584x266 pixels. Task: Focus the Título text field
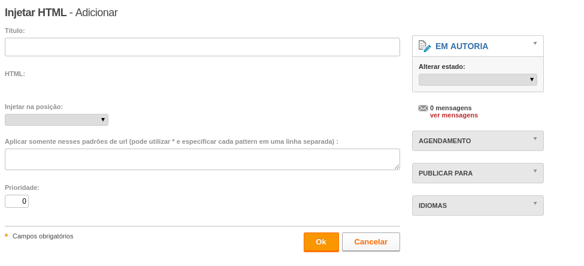pyautogui.click(x=202, y=47)
